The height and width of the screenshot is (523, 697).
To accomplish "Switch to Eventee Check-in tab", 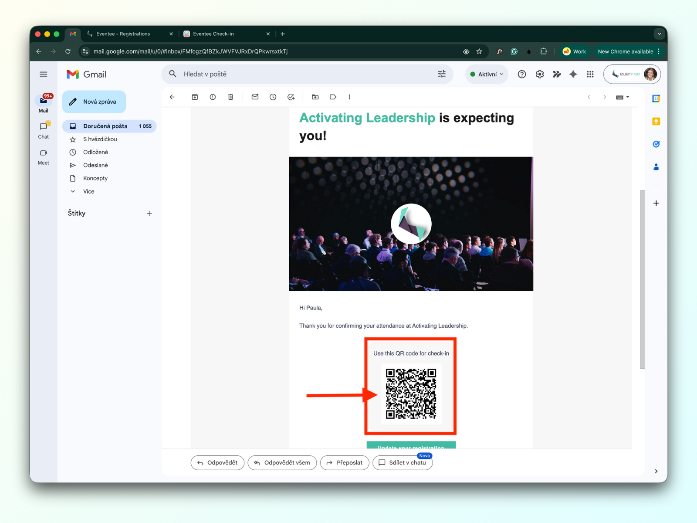I will (213, 34).
